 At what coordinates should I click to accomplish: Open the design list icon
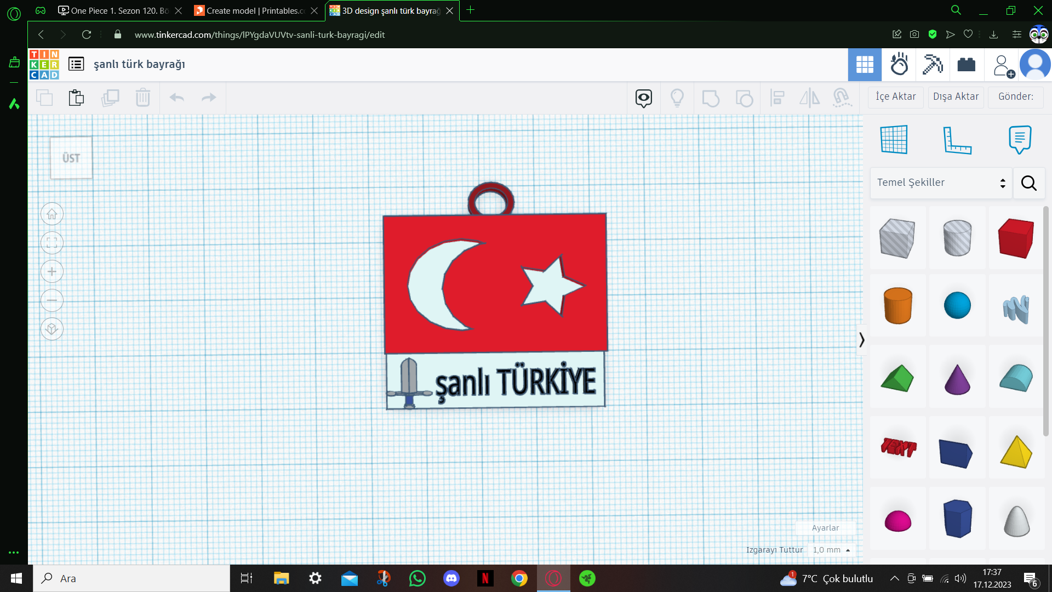tap(76, 64)
